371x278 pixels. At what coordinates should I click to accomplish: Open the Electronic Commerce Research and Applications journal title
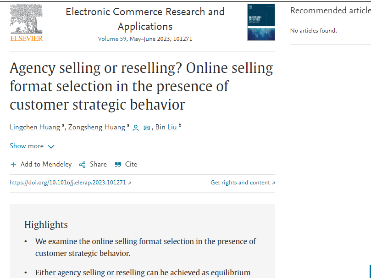(x=145, y=19)
